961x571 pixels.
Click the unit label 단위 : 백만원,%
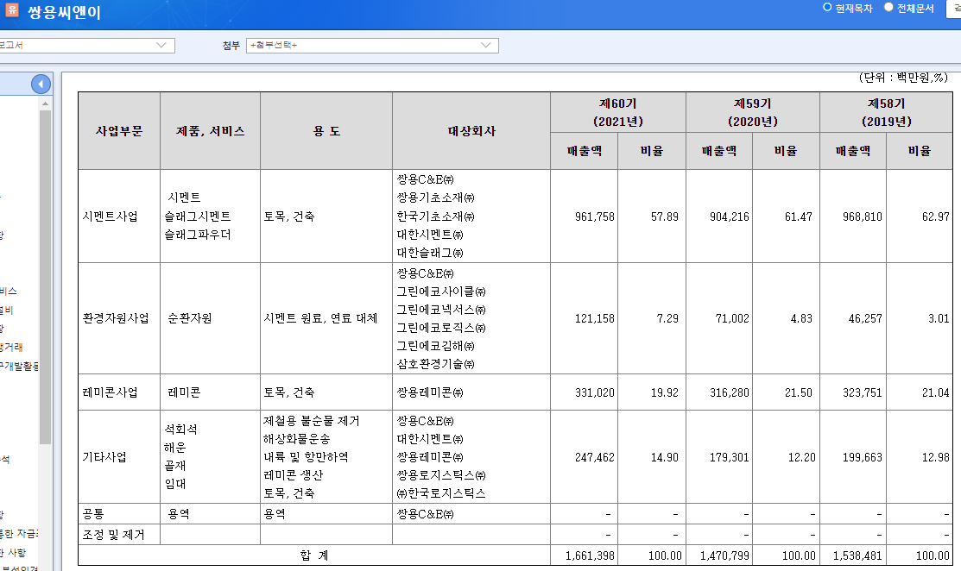coord(903,78)
